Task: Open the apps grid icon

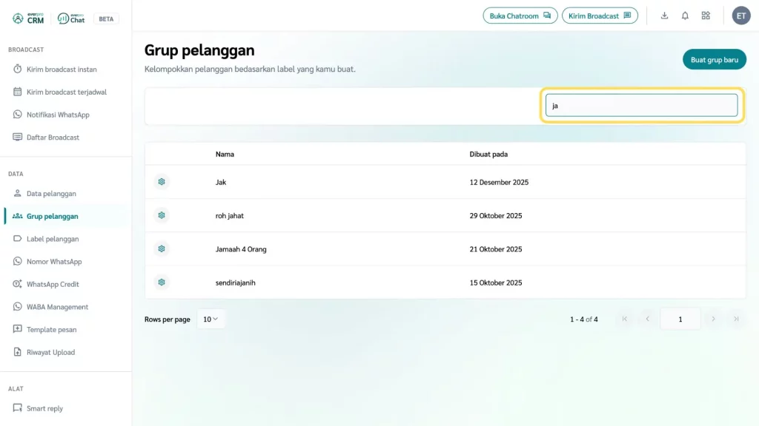Action: click(706, 16)
